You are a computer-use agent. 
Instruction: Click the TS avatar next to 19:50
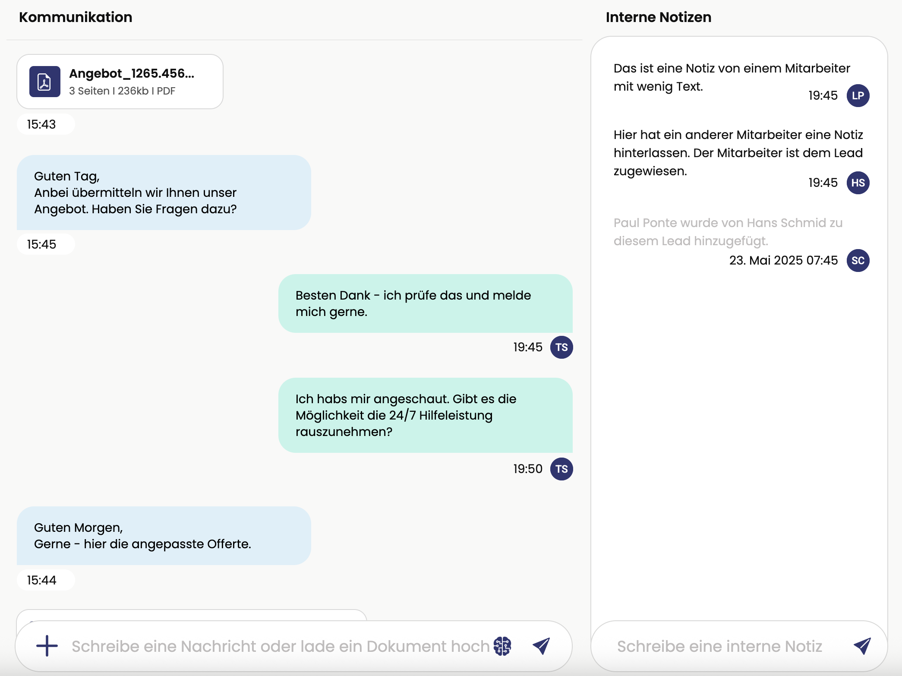(561, 469)
